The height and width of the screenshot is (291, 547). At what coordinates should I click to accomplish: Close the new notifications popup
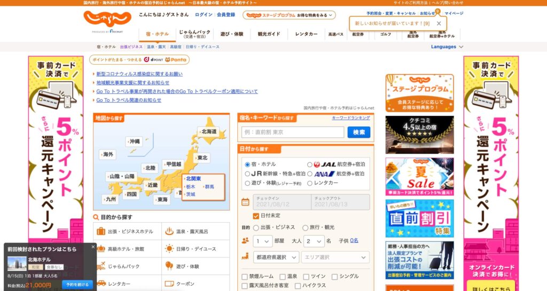point(439,23)
